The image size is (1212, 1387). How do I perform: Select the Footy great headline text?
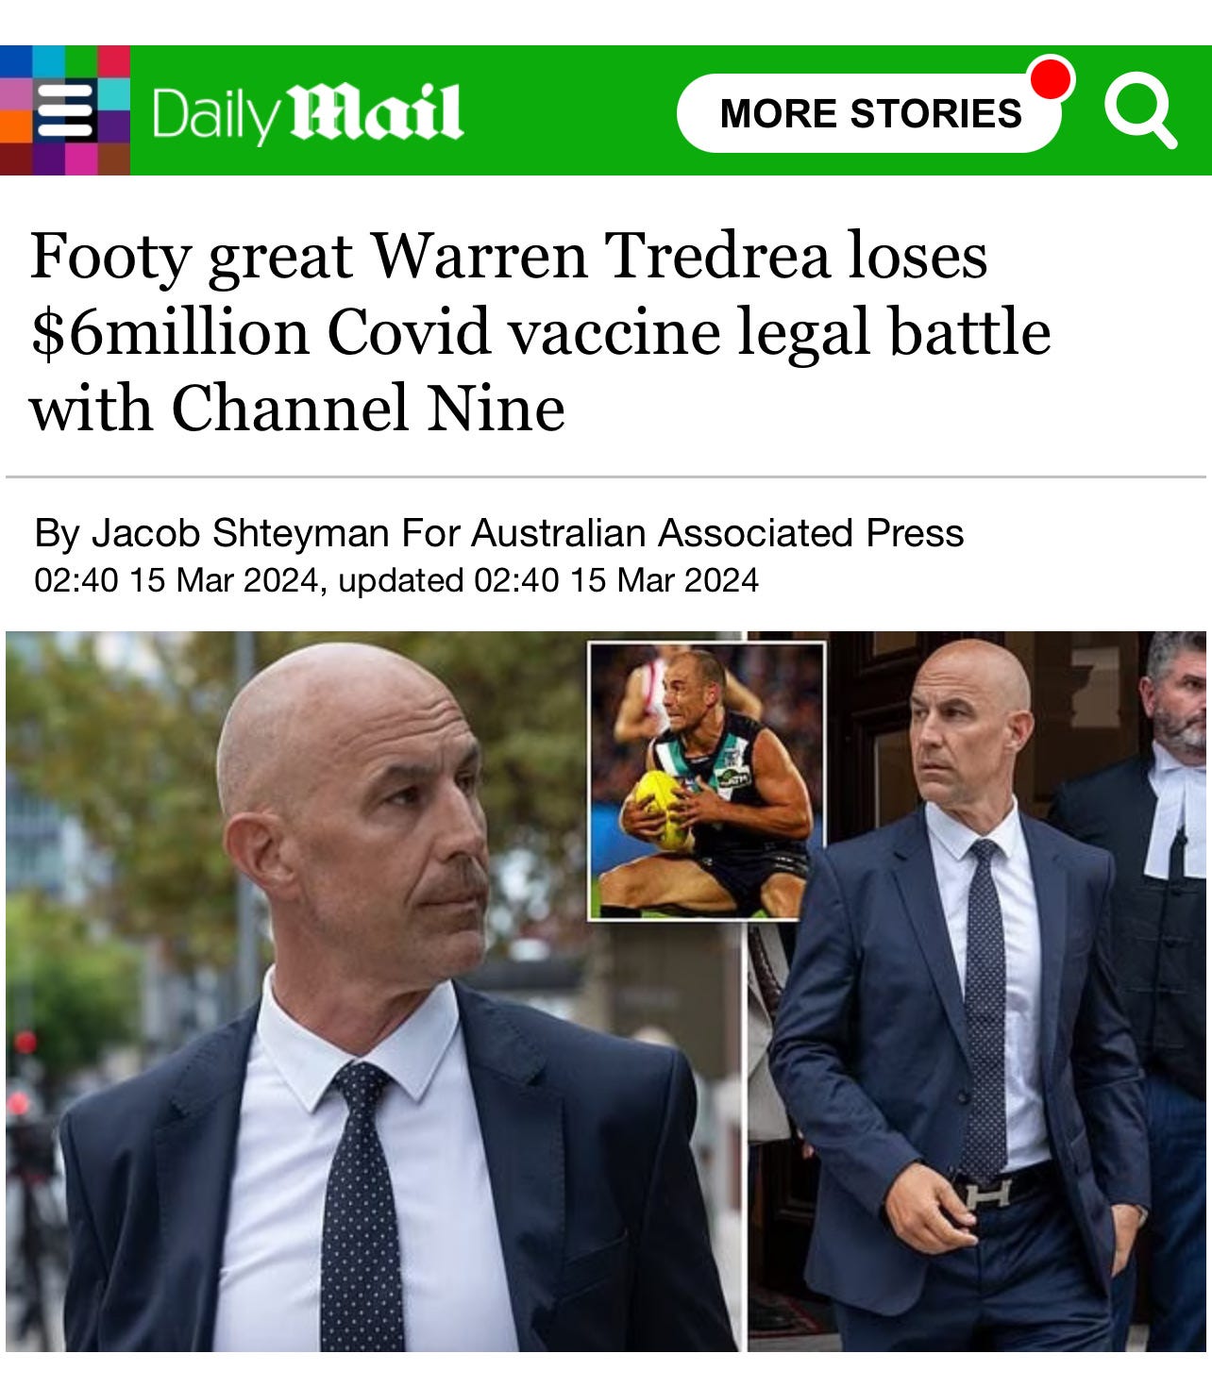click(x=540, y=331)
